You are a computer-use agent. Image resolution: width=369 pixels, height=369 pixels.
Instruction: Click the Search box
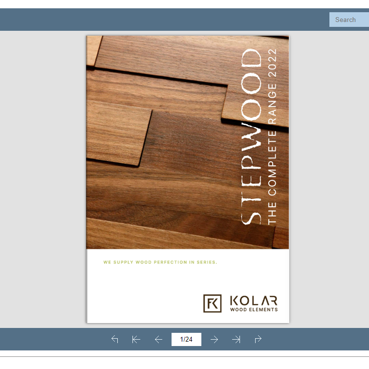point(349,20)
